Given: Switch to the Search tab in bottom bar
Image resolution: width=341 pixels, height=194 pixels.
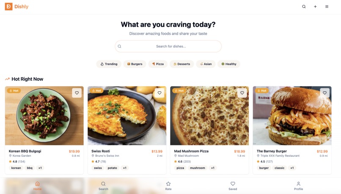Looking at the screenshot, I should (x=103, y=186).
